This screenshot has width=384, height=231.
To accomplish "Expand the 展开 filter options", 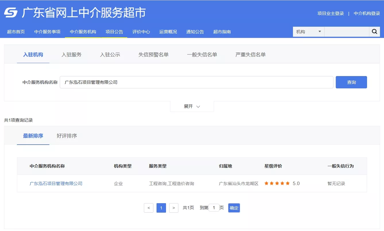I will (192, 106).
